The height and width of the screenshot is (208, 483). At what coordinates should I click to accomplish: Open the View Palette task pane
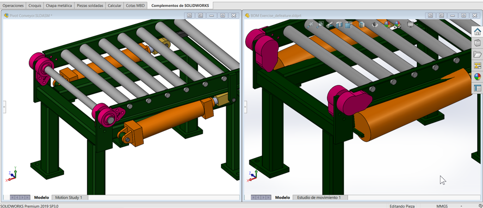(477, 65)
